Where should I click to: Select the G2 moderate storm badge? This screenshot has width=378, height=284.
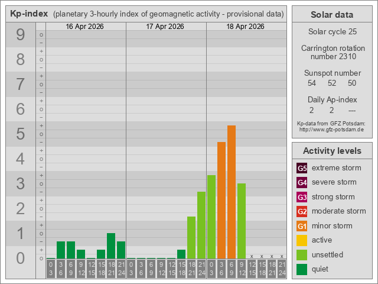coord(302,211)
